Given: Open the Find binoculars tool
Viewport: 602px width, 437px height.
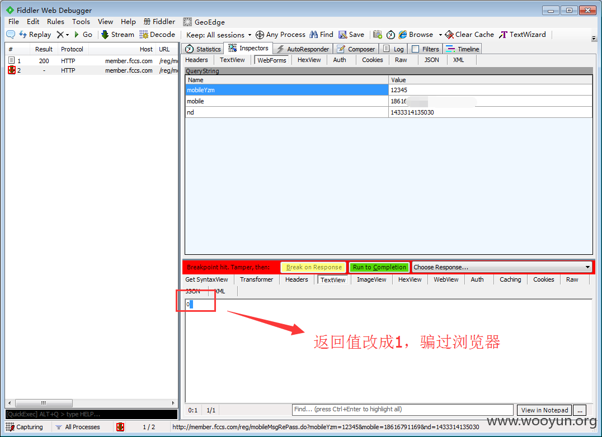Looking at the screenshot, I should click(x=321, y=35).
